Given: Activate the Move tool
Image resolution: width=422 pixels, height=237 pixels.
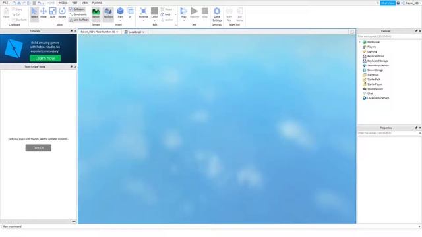Looking at the screenshot, I should [x=44, y=13].
